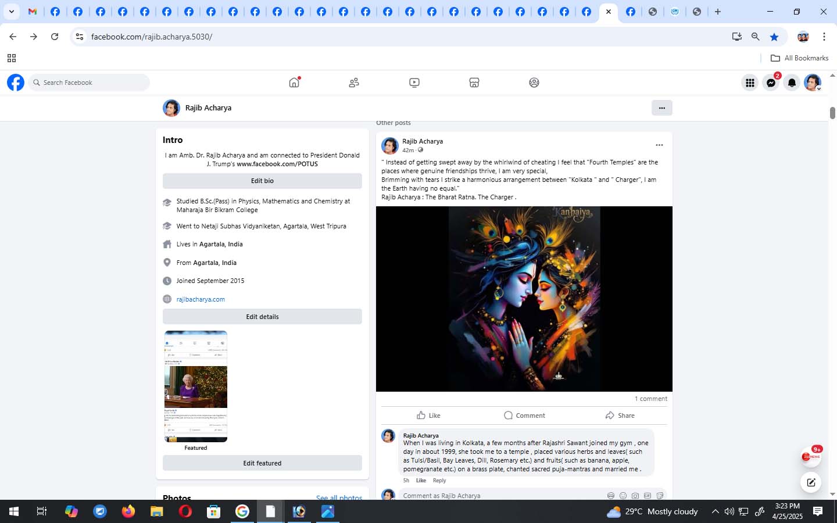
Task: Open Chrome profile avatar
Action: point(803,37)
